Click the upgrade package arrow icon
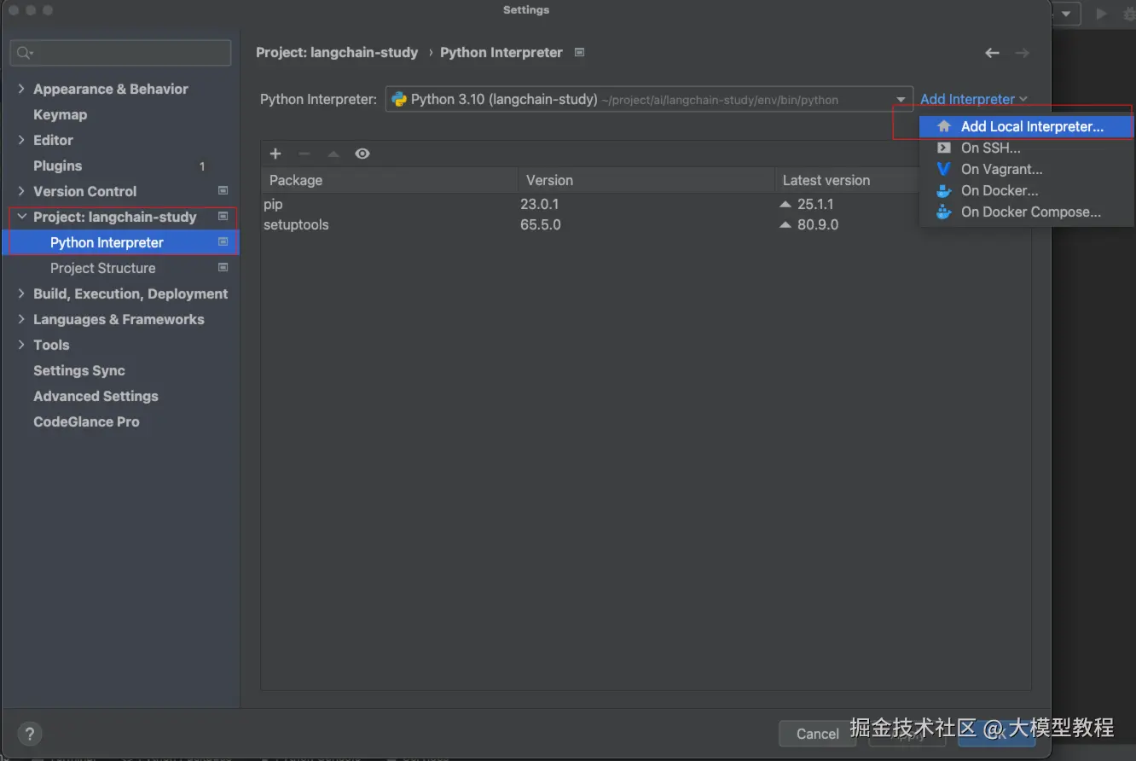 [333, 154]
